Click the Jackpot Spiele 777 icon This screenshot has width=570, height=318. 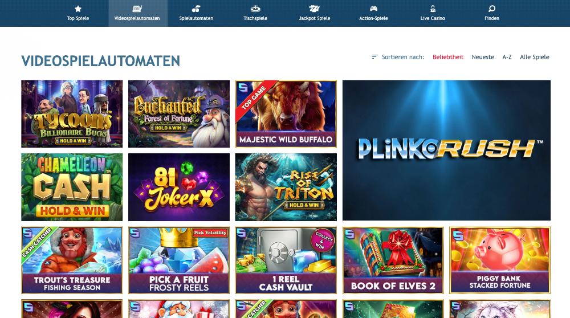point(315,9)
